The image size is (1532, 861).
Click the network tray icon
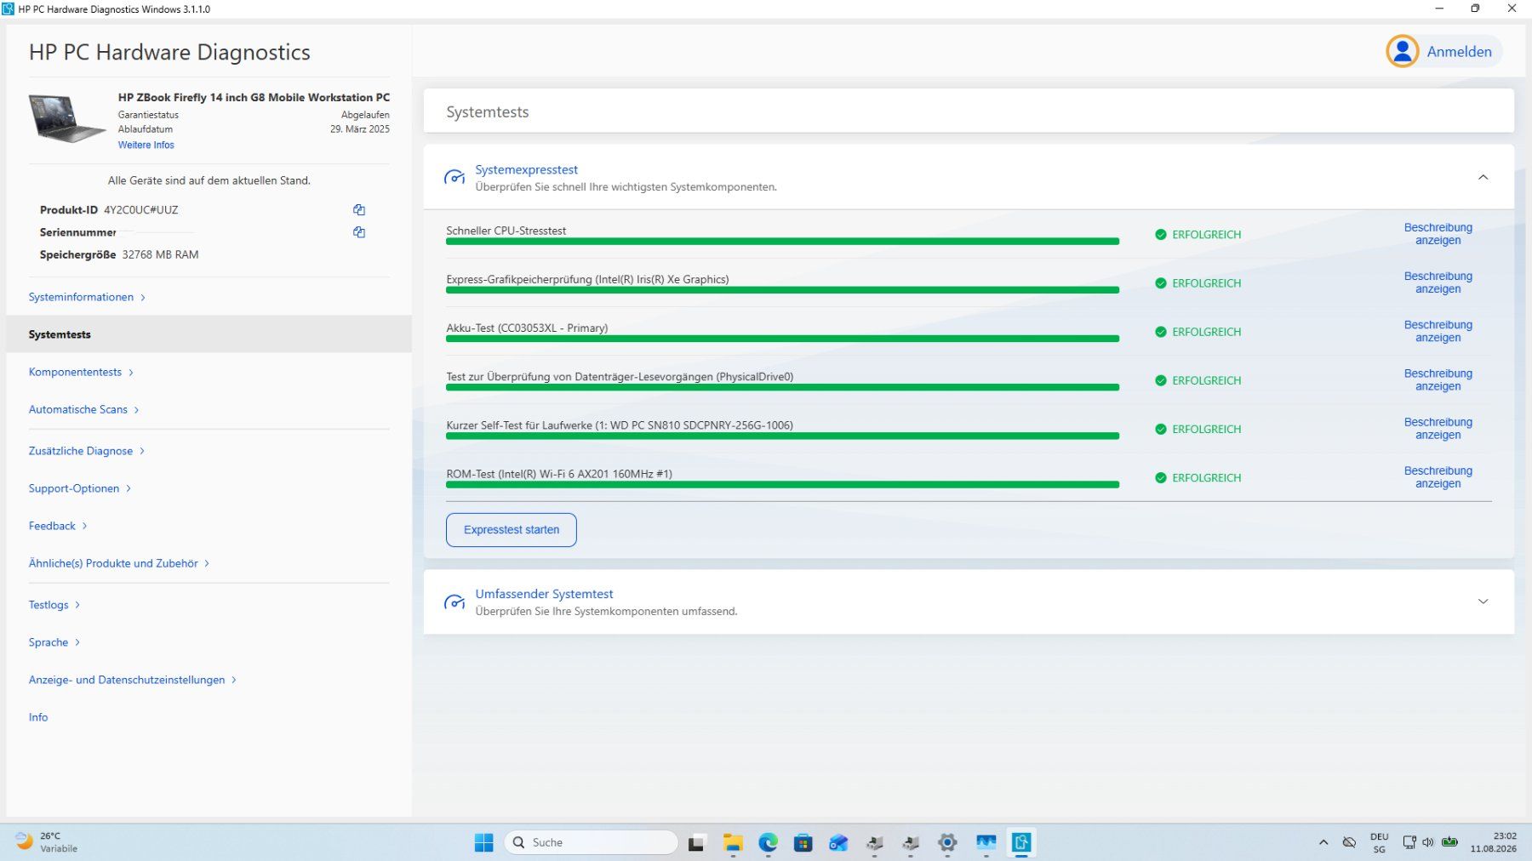click(x=1409, y=842)
